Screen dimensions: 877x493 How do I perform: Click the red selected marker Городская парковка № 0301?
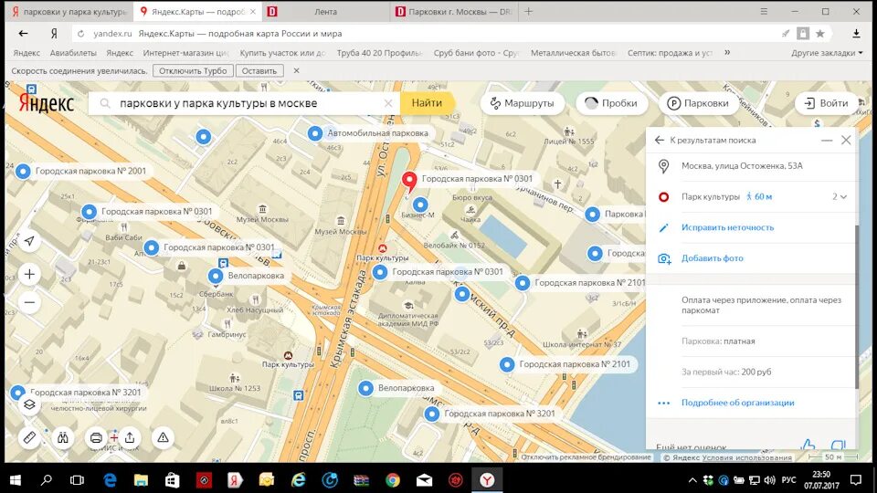[x=409, y=182]
